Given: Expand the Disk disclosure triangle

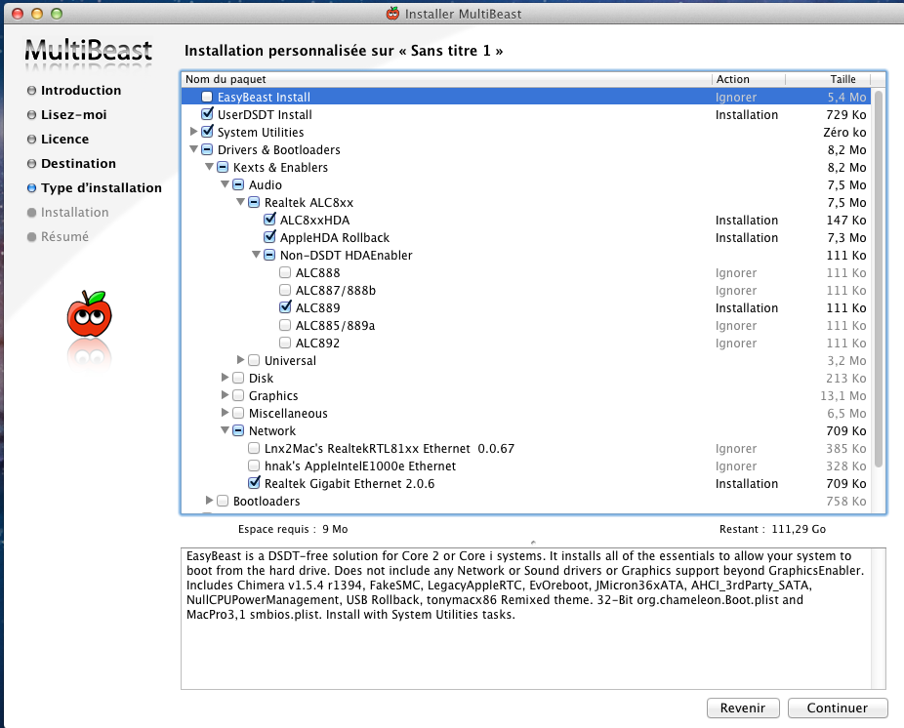Looking at the screenshot, I should pos(225,378).
